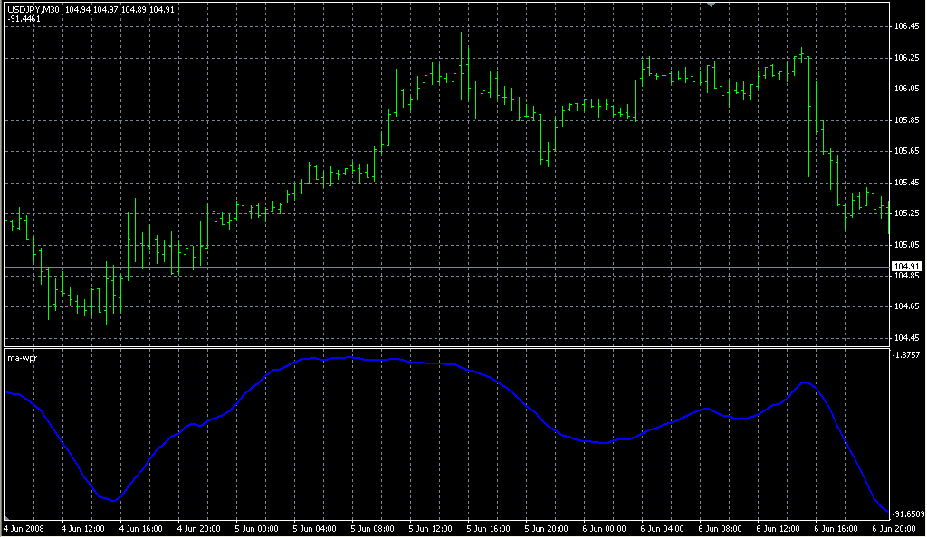Click the 106.05 price axis label
Viewport: 927px width, 537px height.
(x=906, y=89)
